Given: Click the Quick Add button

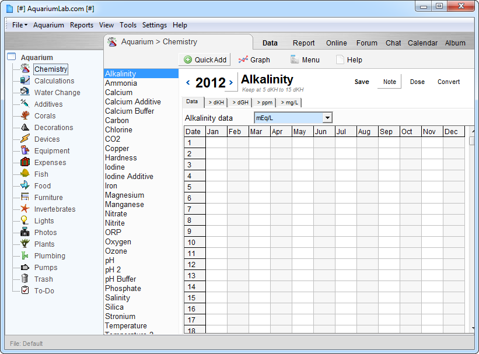Looking at the screenshot, I should (x=205, y=59).
